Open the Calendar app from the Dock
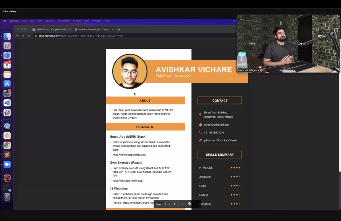The height and width of the screenshot is (221, 341). [x=7, y=65]
